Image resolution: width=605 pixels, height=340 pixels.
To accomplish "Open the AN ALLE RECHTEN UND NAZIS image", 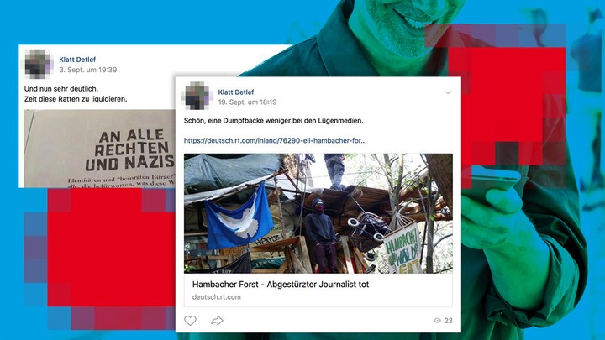I will [99, 149].
